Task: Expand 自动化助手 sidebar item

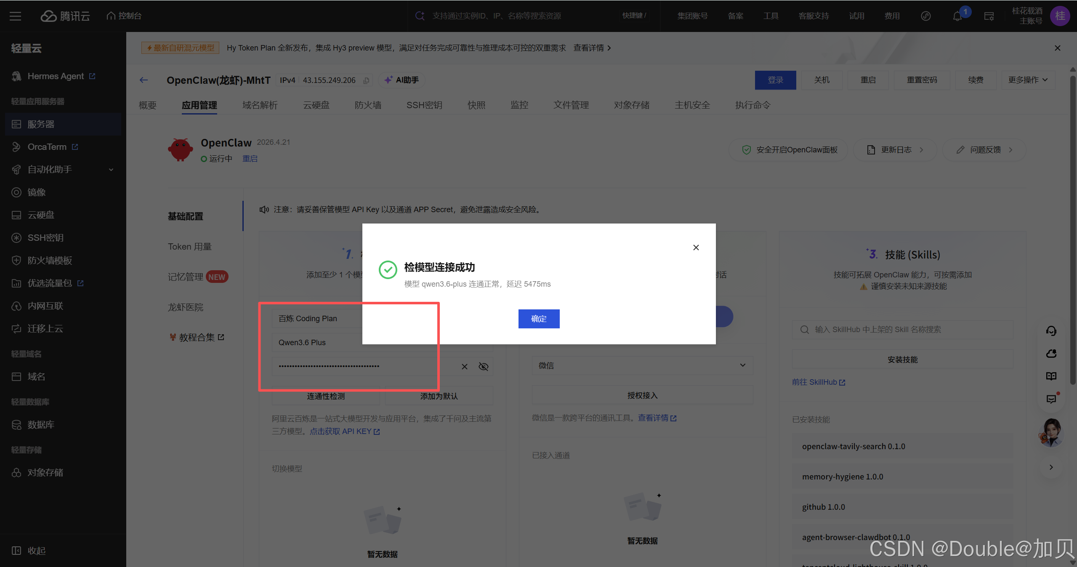Action: (63, 170)
